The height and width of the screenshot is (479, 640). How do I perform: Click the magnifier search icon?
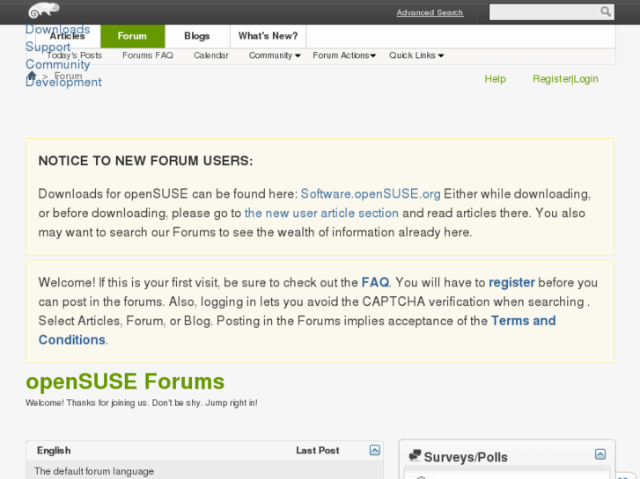[606, 11]
